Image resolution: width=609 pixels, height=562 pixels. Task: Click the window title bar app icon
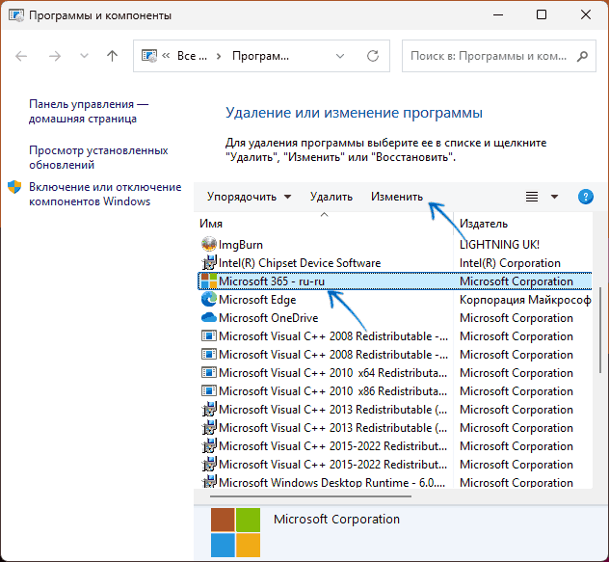click(16, 15)
